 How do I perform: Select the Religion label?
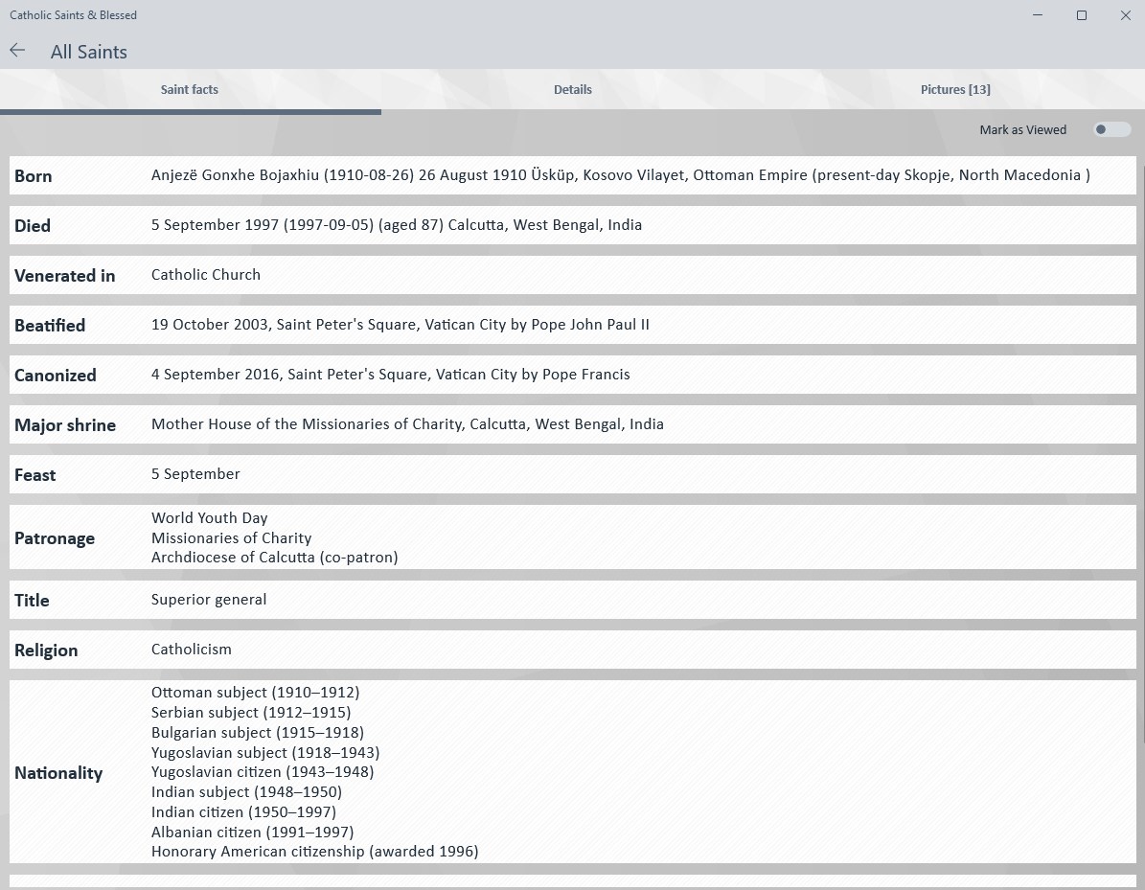(46, 650)
